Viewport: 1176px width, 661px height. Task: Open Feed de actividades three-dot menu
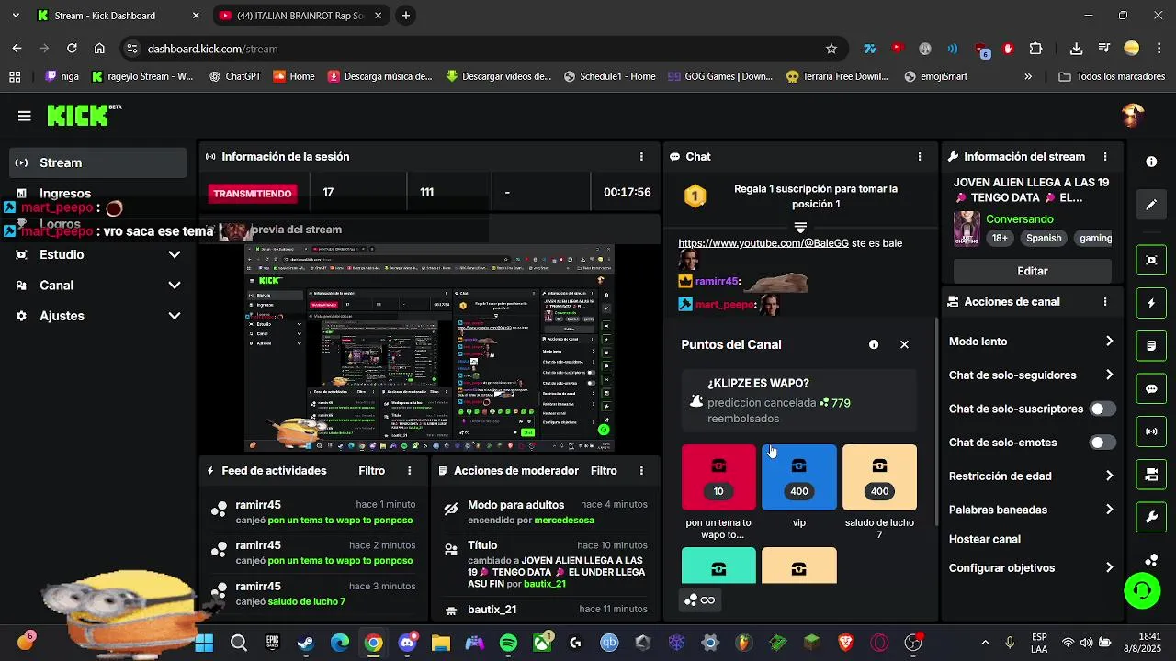click(x=410, y=471)
